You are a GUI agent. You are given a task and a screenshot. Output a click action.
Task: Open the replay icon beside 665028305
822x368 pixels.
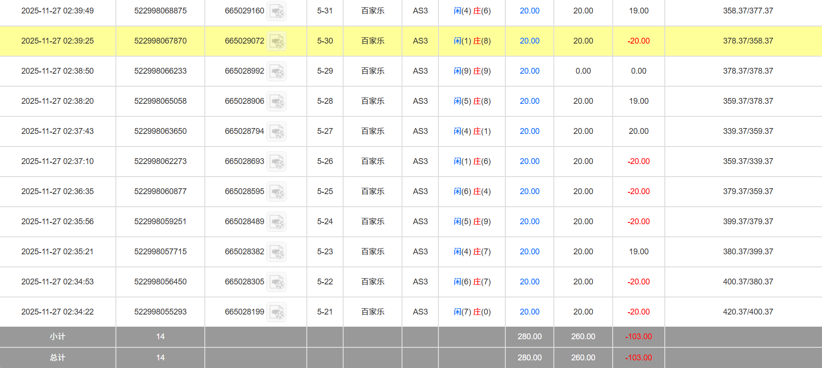pyautogui.click(x=276, y=282)
